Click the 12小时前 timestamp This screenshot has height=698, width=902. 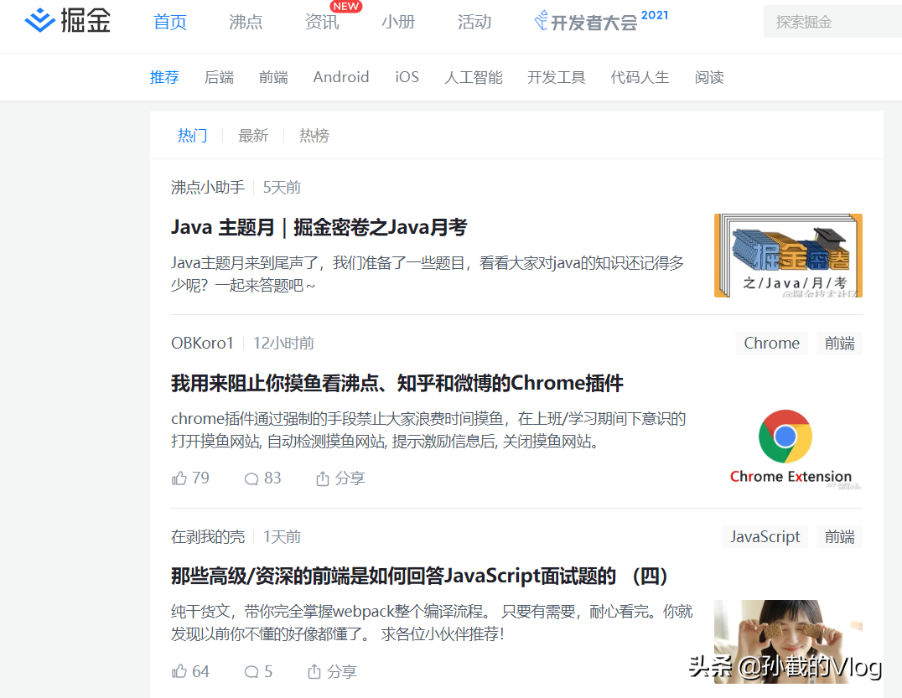click(283, 344)
